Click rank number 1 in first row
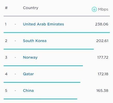The height and width of the screenshot is (103, 113). click(x=6, y=24)
